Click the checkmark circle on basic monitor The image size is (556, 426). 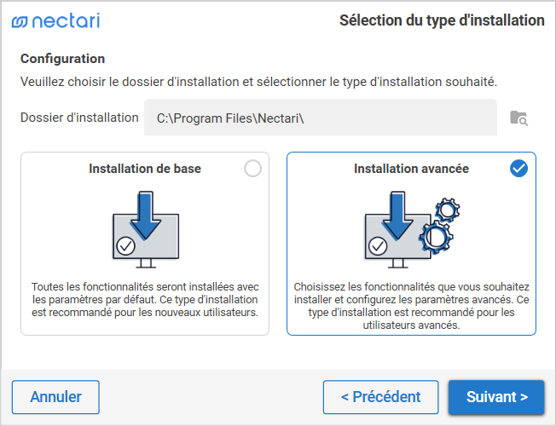[125, 246]
